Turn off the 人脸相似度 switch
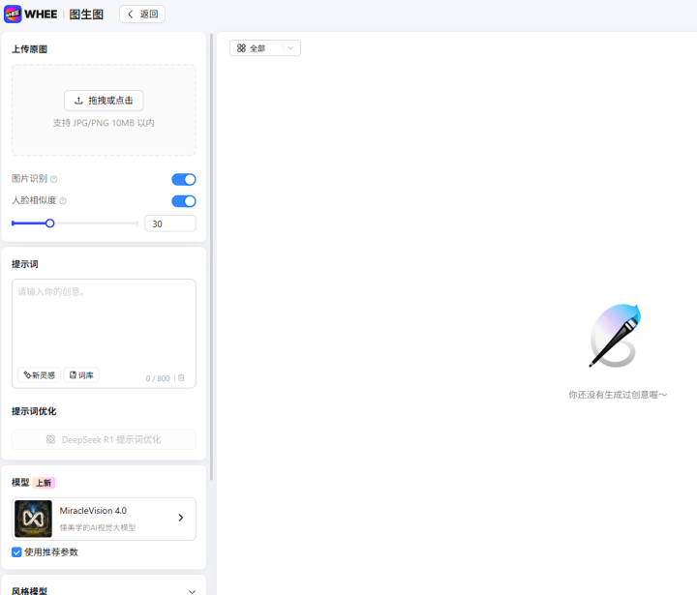 pyautogui.click(x=183, y=201)
